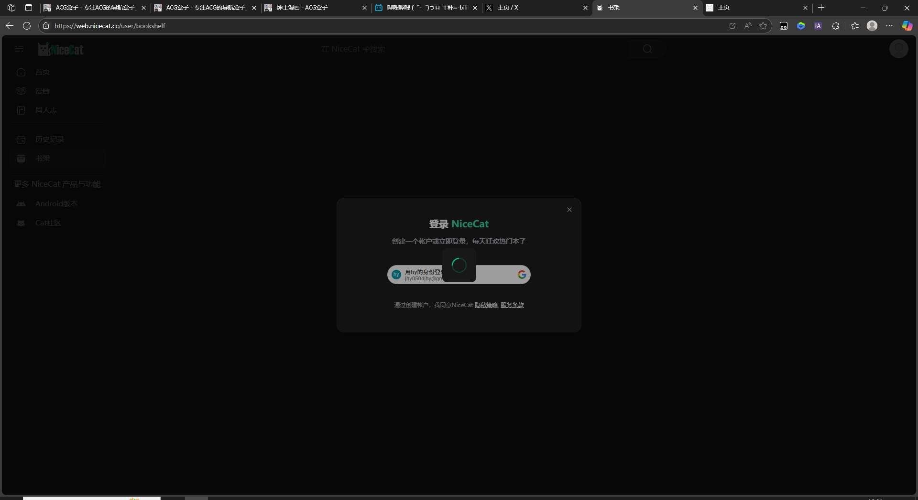This screenshot has height=500, width=918.
Task: Click the Android robot icon in sidebar
Action: 21,204
